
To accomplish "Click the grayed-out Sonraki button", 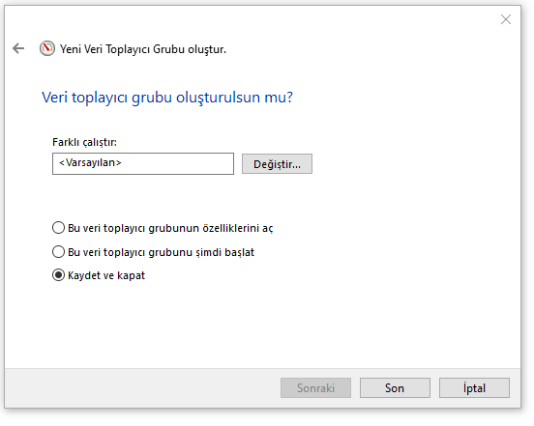I will (315, 387).
